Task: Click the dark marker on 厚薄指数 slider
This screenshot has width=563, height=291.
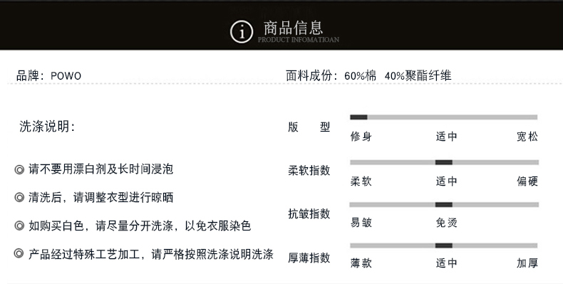Action: point(443,245)
